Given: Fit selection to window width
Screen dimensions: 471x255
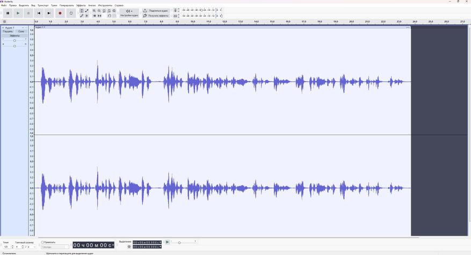Looking at the screenshot, I should [104, 11].
